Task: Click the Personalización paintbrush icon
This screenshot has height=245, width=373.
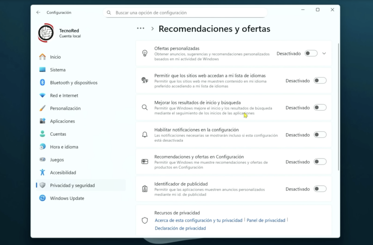Action: coord(42,108)
